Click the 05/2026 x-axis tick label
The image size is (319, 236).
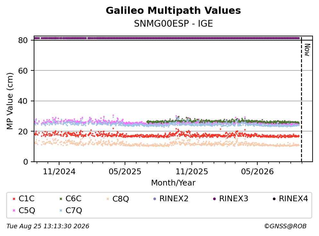pos(257,172)
